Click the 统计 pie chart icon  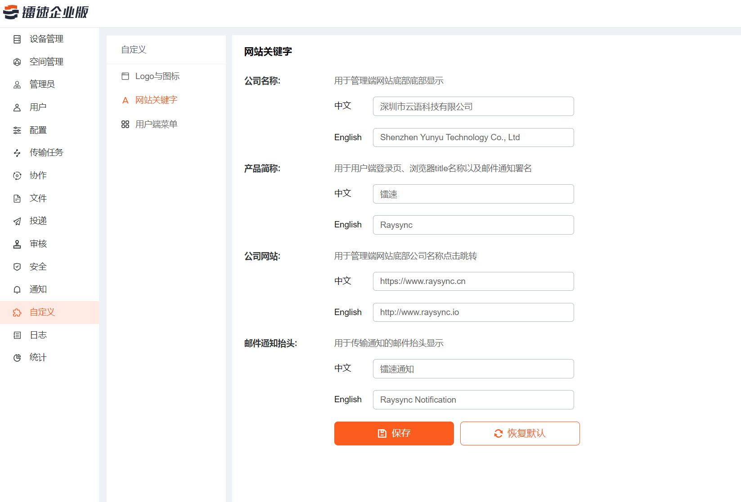pyautogui.click(x=17, y=358)
